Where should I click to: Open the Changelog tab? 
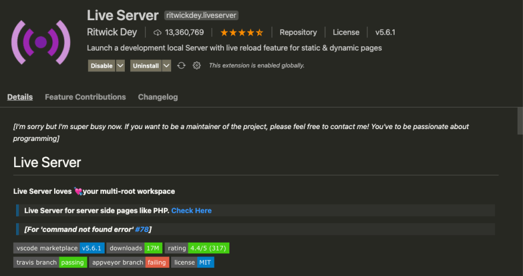click(x=157, y=97)
